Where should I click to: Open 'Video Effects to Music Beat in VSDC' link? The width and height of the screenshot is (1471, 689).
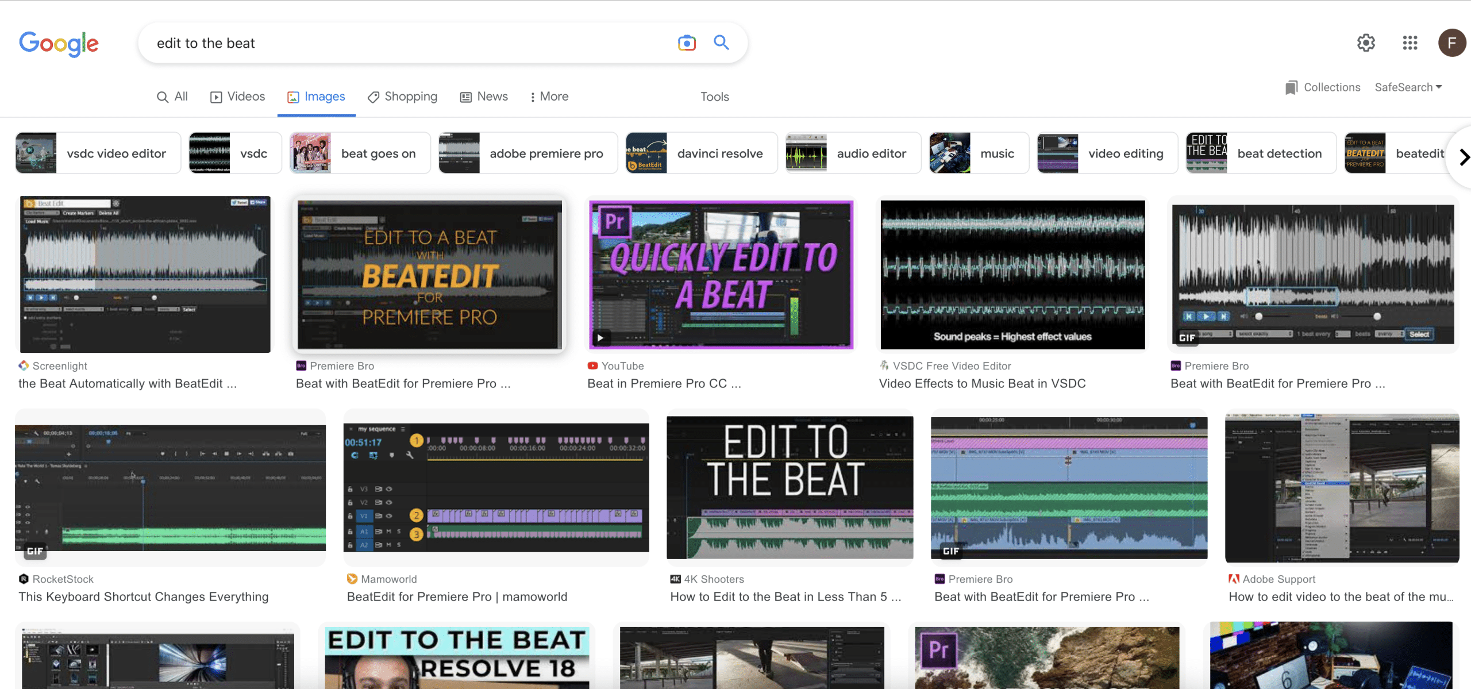pos(982,383)
